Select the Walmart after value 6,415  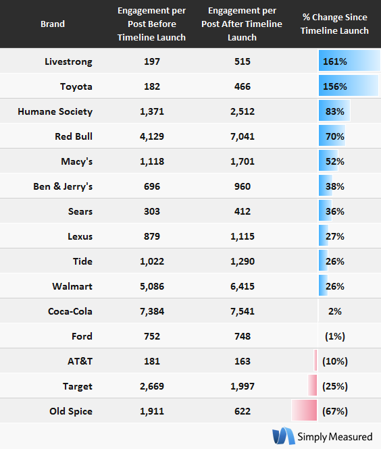[243, 286]
